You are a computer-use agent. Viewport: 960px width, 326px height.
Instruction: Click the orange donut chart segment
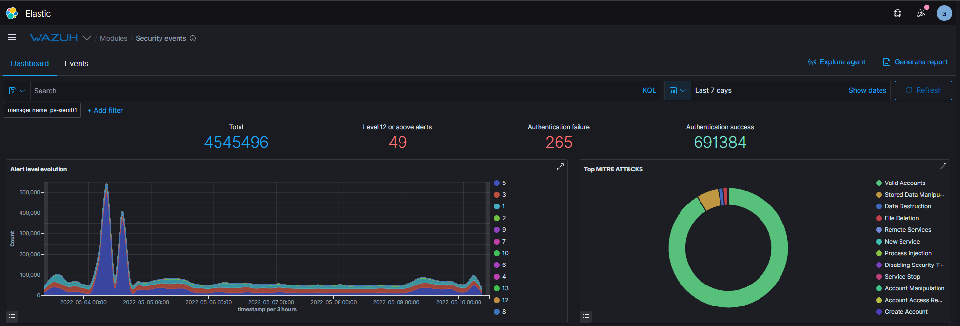click(x=710, y=200)
